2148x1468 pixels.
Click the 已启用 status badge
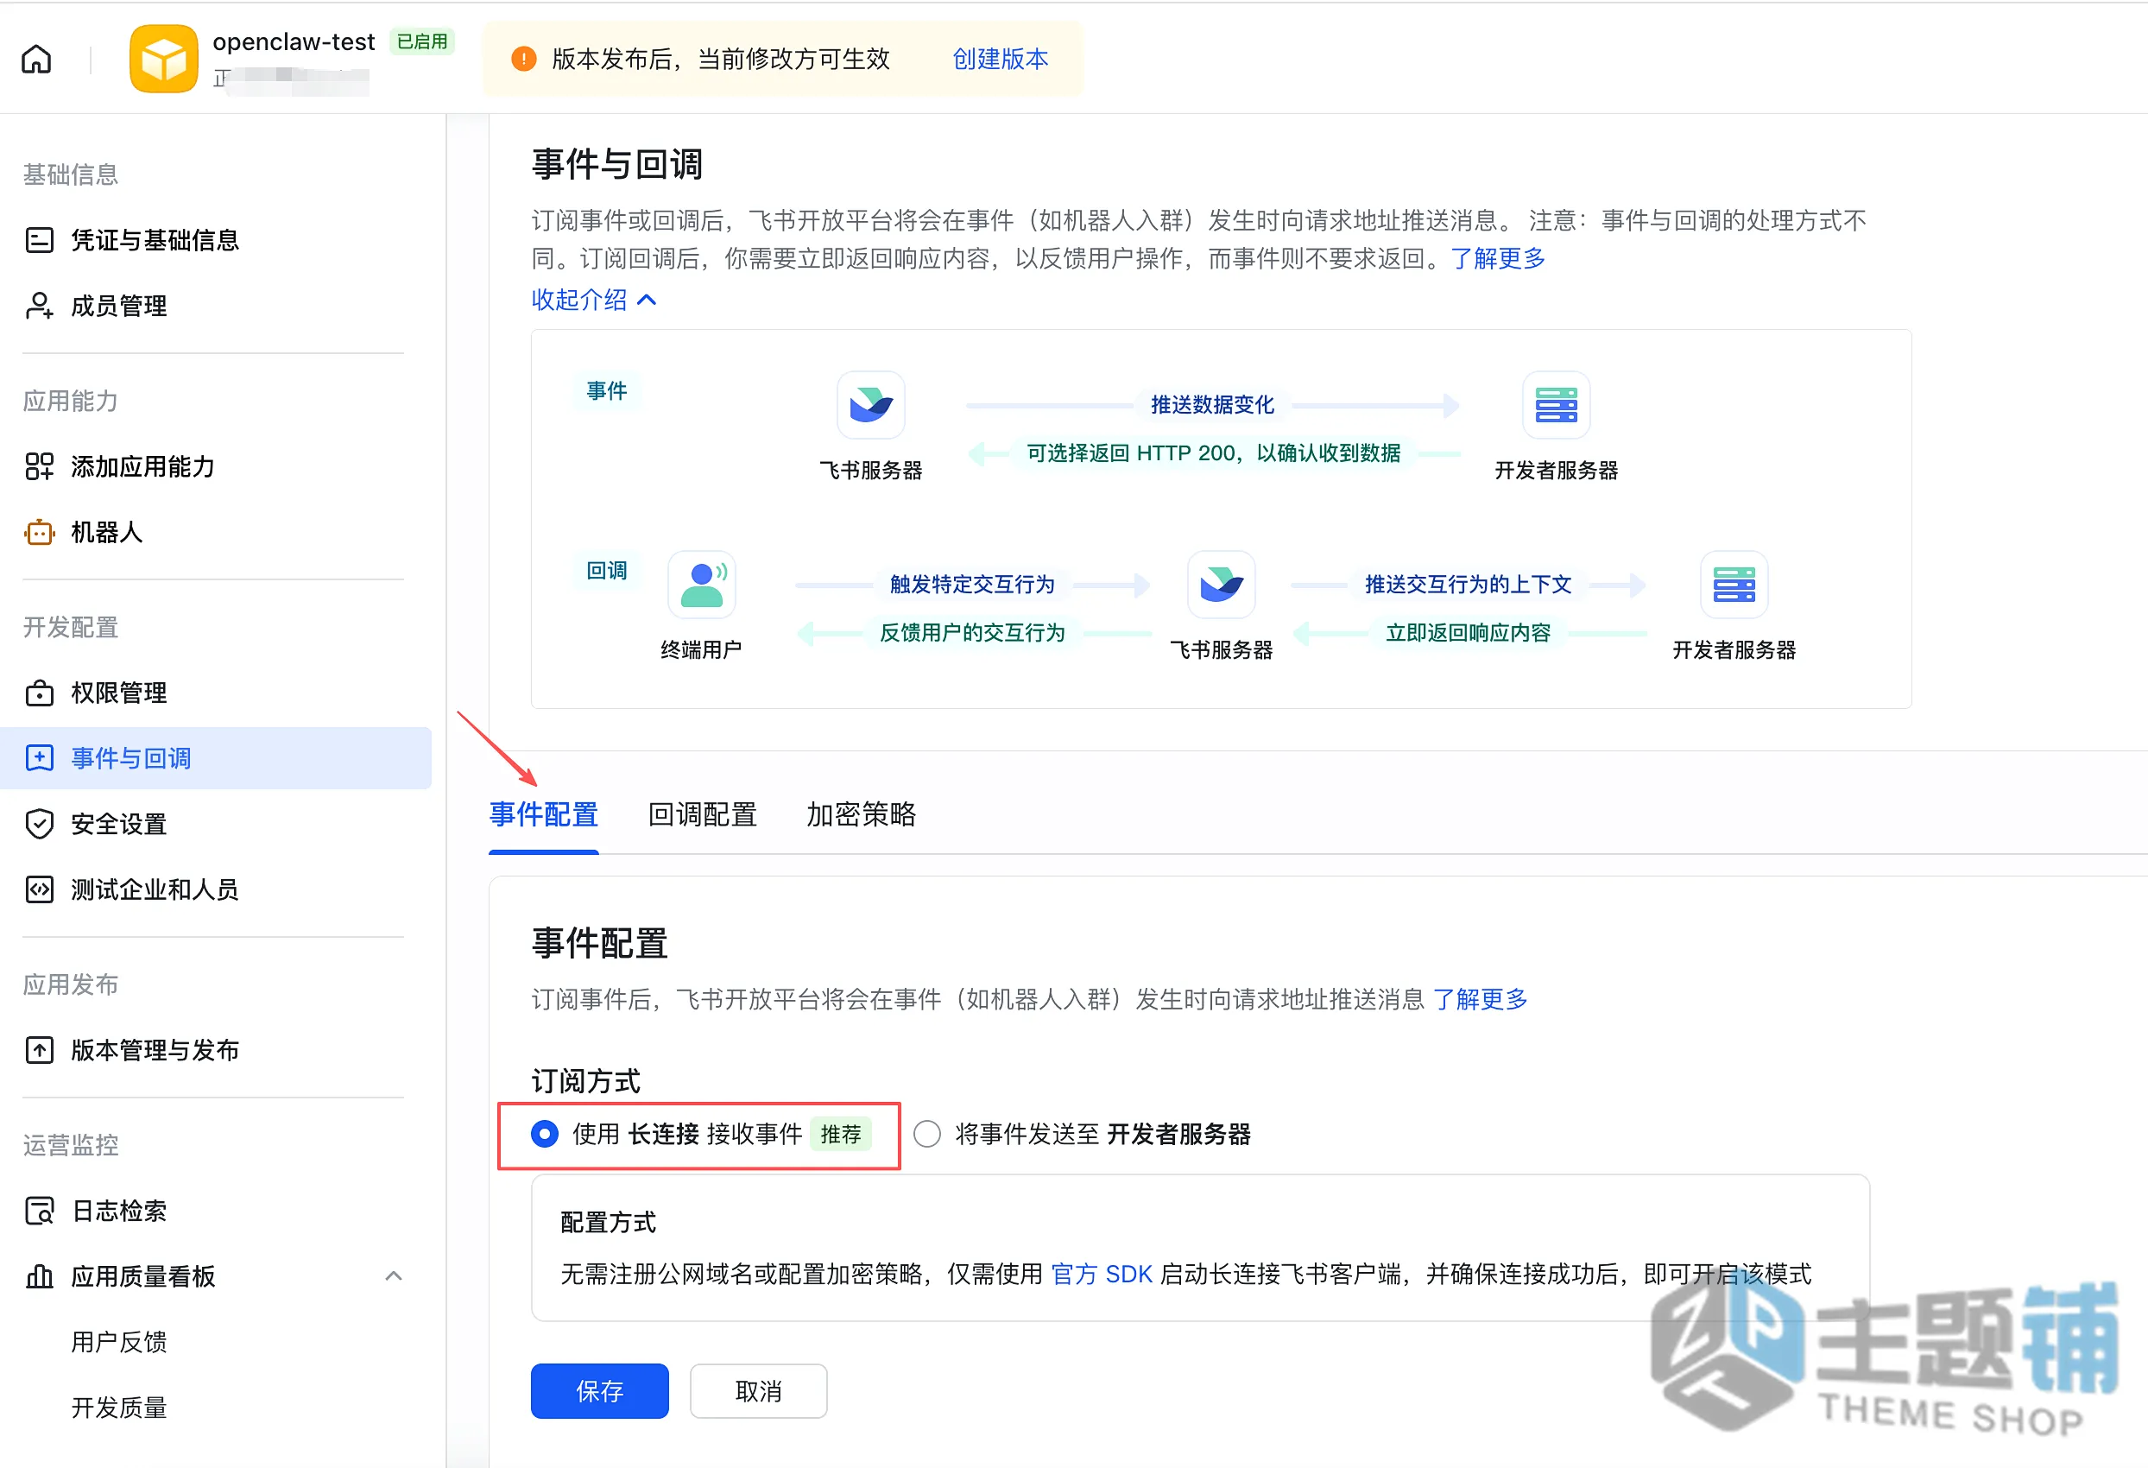[422, 41]
